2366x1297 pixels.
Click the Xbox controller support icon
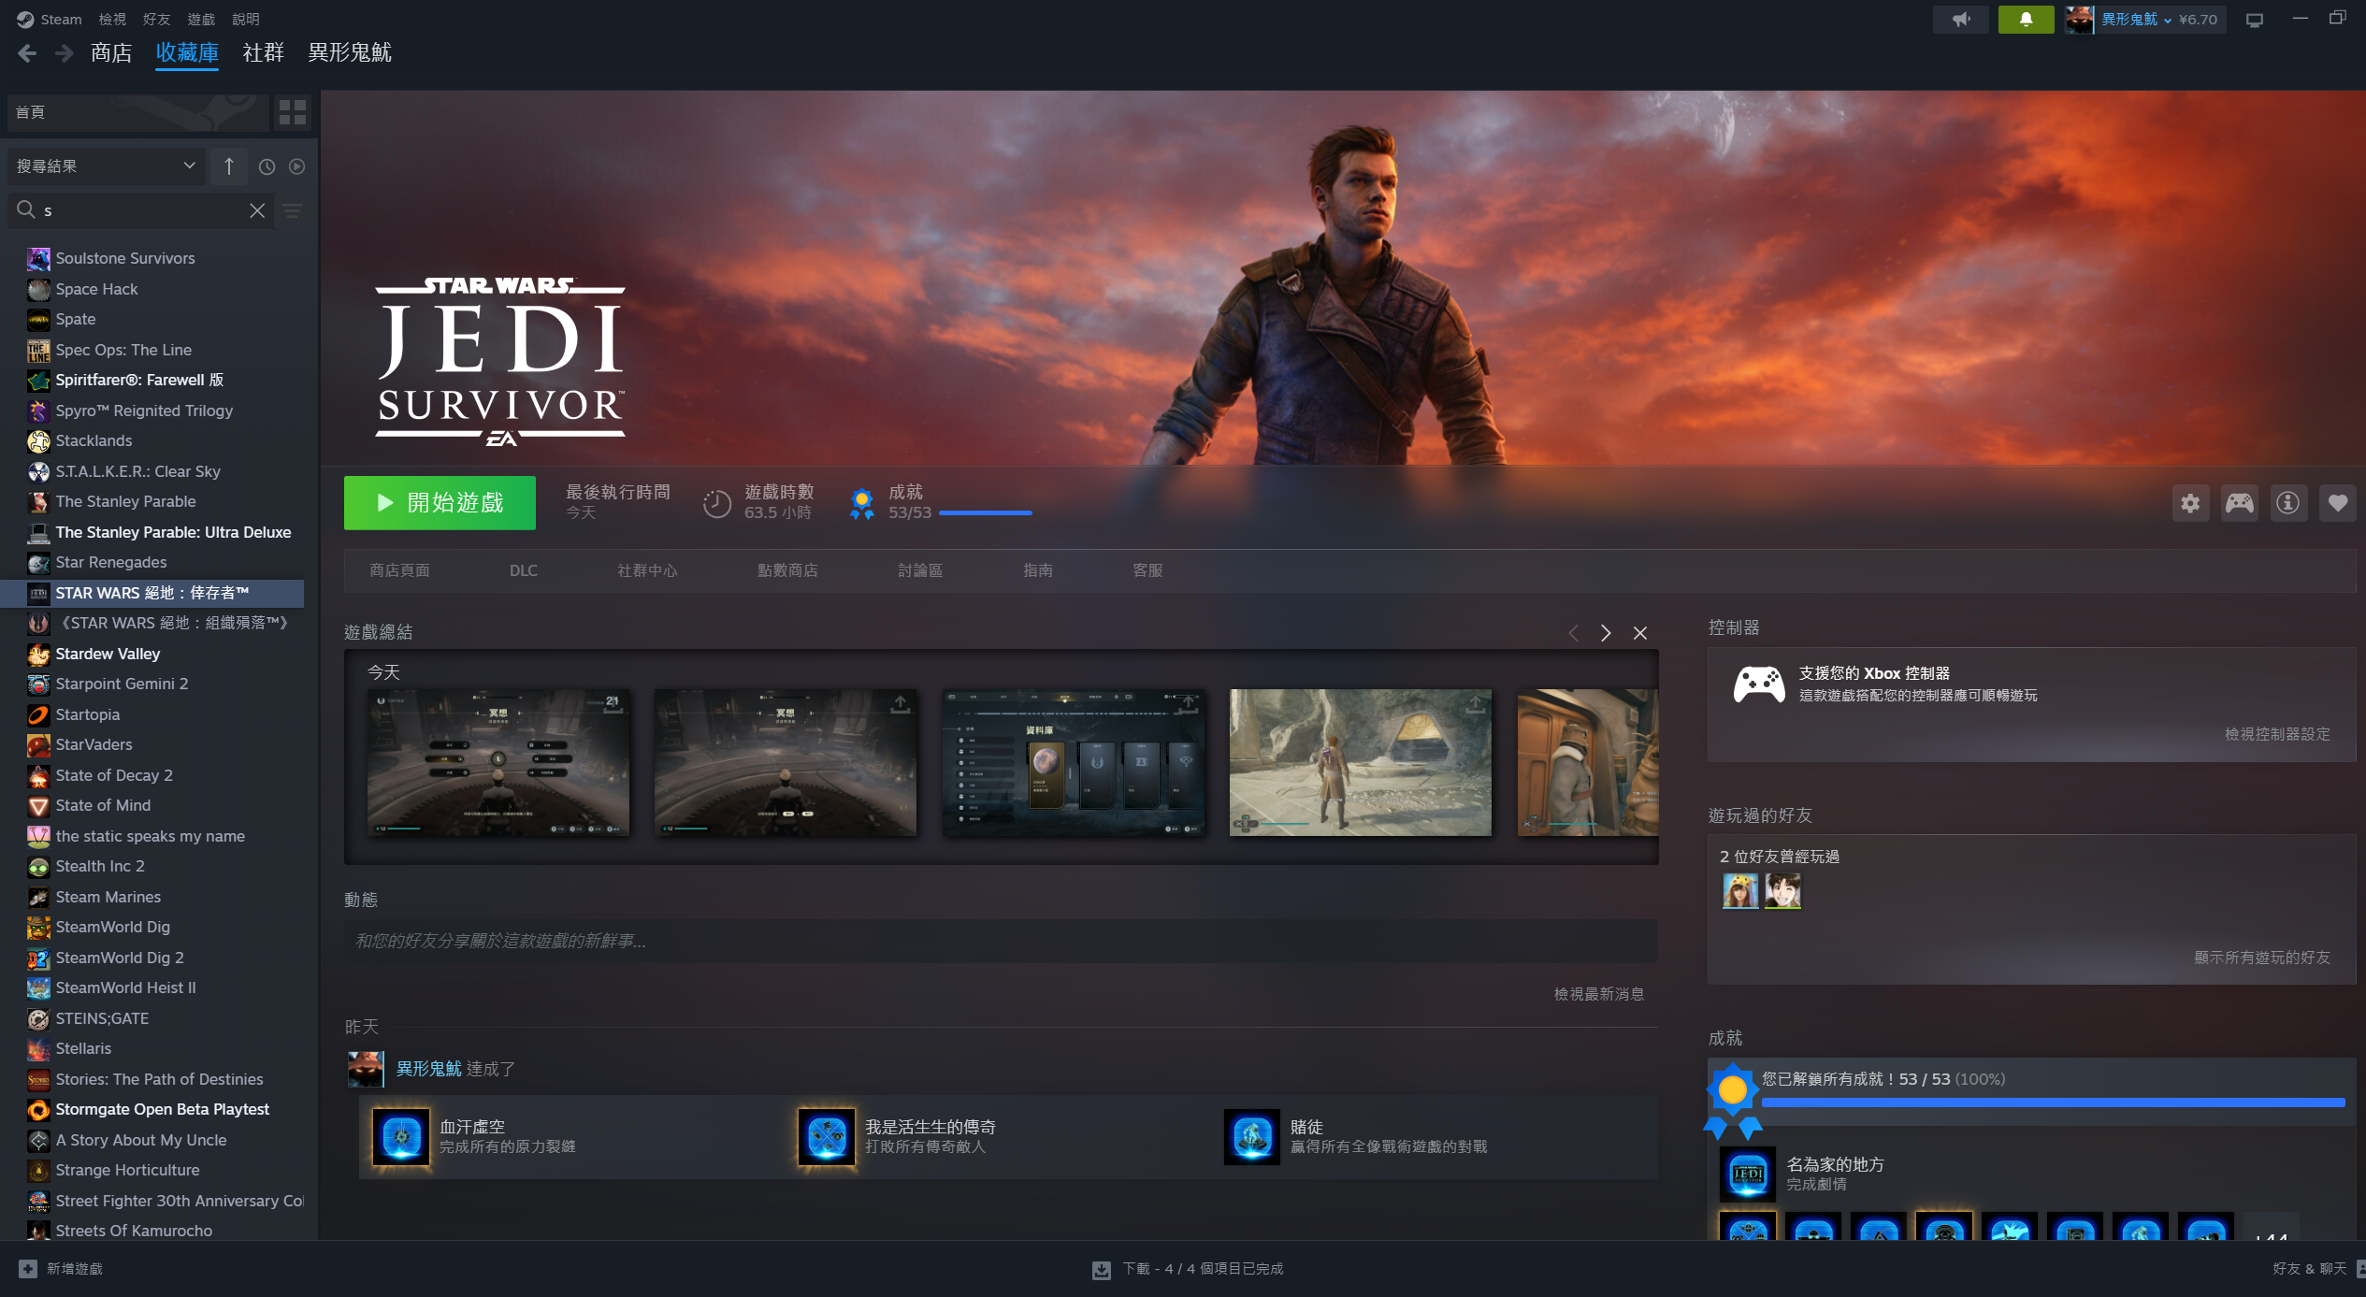point(1759,685)
